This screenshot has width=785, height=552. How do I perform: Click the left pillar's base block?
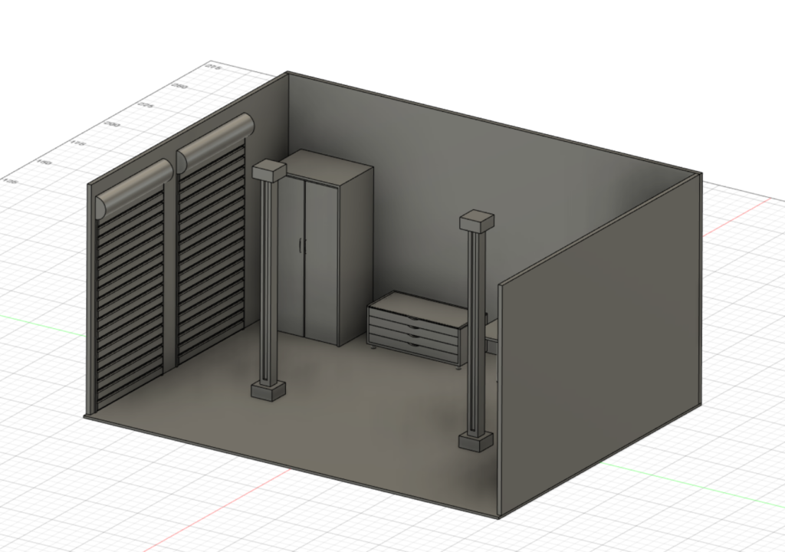269,389
